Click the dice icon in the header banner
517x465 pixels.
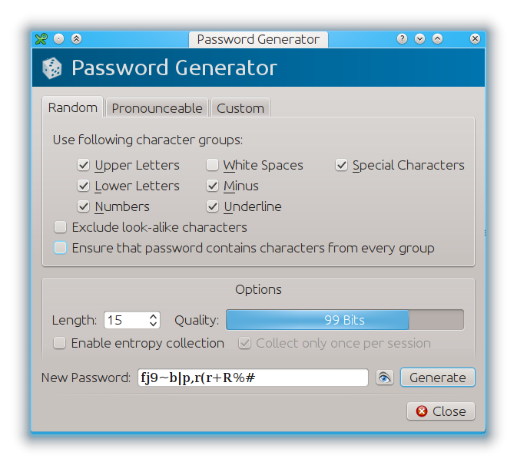(x=52, y=68)
